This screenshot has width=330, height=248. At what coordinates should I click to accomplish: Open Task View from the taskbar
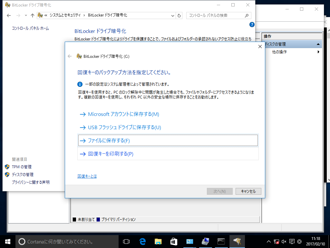click(126, 242)
